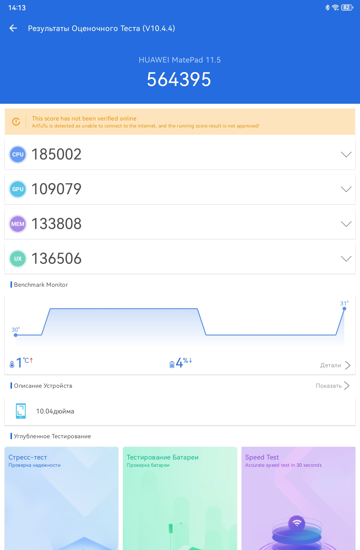
Task: Click the thermometer temperature icon
Action: click(12, 364)
